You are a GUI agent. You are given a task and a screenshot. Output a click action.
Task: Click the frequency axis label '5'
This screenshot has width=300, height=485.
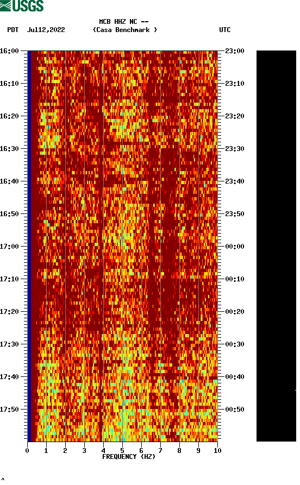pos(122,451)
